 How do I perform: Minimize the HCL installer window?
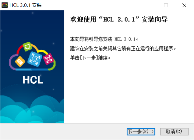coord(148,5)
